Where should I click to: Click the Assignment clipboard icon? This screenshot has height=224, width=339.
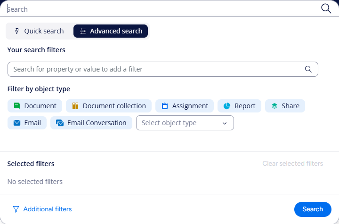165,106
